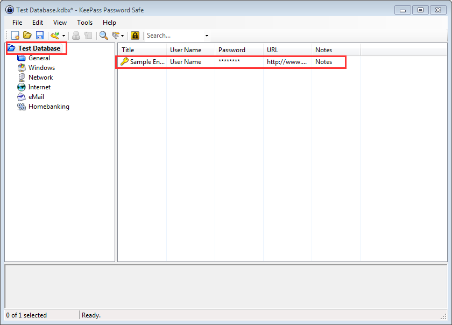Screen dimensions: 452x325
Task: Click the Network group icon
Action: tap(22, 77)
